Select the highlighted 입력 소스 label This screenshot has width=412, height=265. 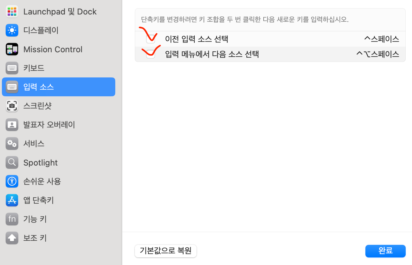tap(38, 87)
